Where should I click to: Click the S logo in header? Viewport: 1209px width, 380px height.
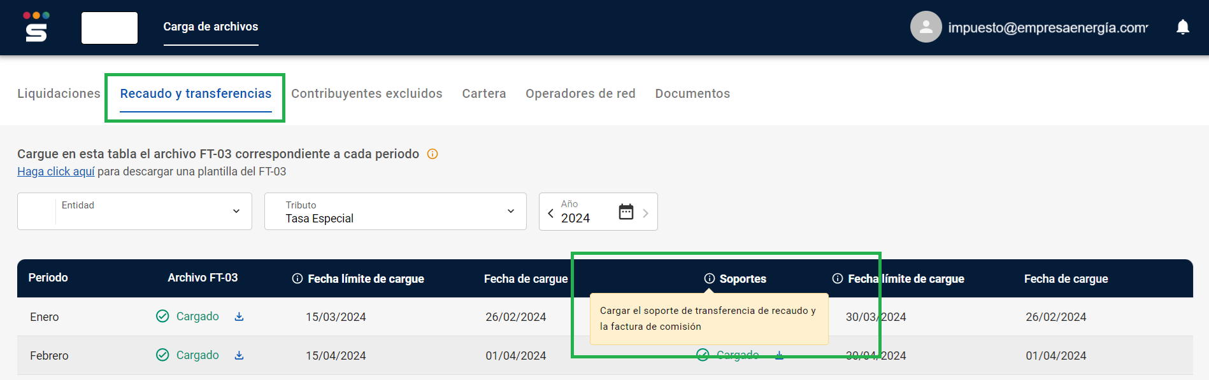tap(36, 27)
